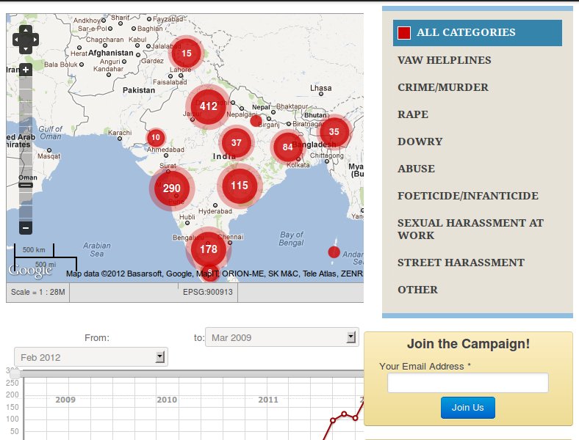Open the 37 incident cluster in central India
This screenshot has height=440, width=579.
tap(237, 143)
